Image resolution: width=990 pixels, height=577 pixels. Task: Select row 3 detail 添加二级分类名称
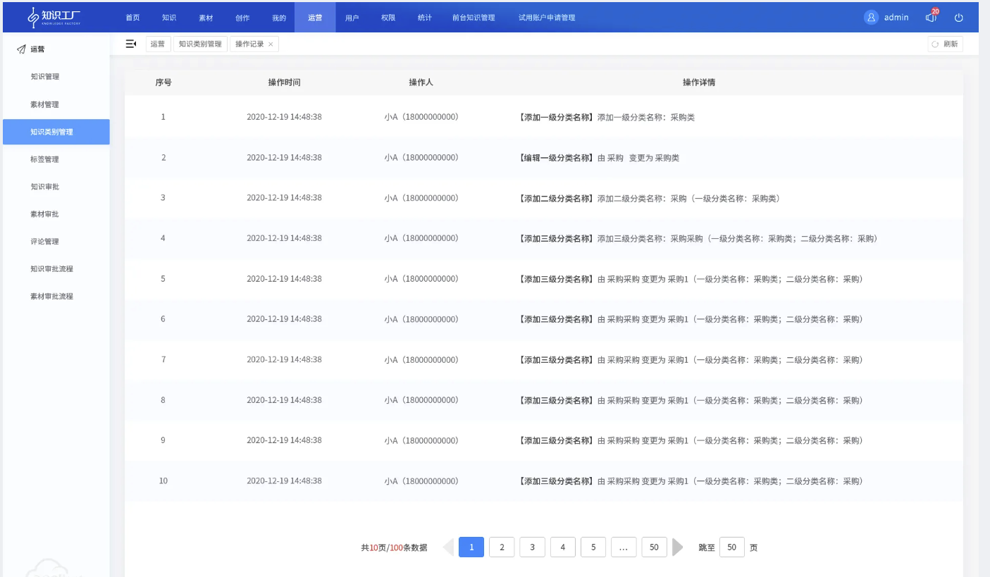pos(648,199)
